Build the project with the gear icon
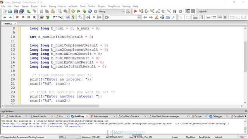The image size is (248, 139). click(x=73, y=11)
